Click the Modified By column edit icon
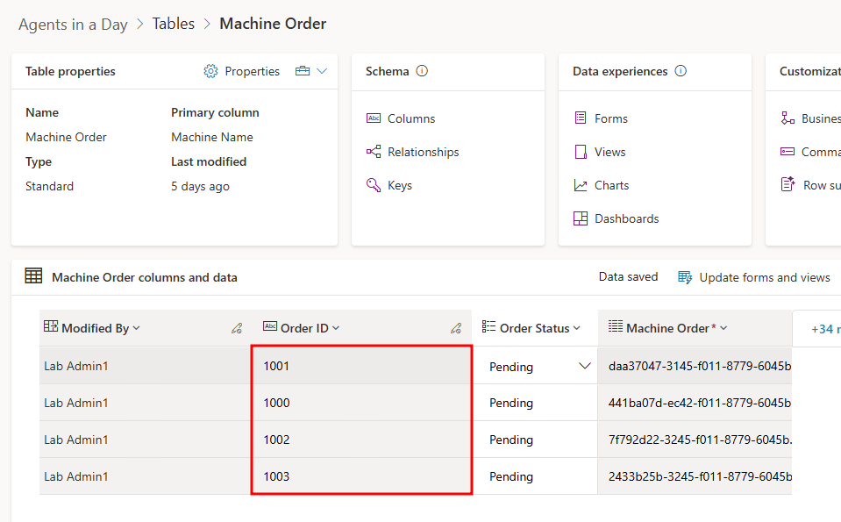Screen dimensions: 841x522 click(236, 329)
